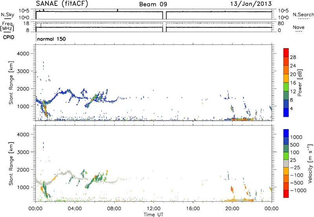Click the 'normal 150' CPID text

click(x=51, y=39)
